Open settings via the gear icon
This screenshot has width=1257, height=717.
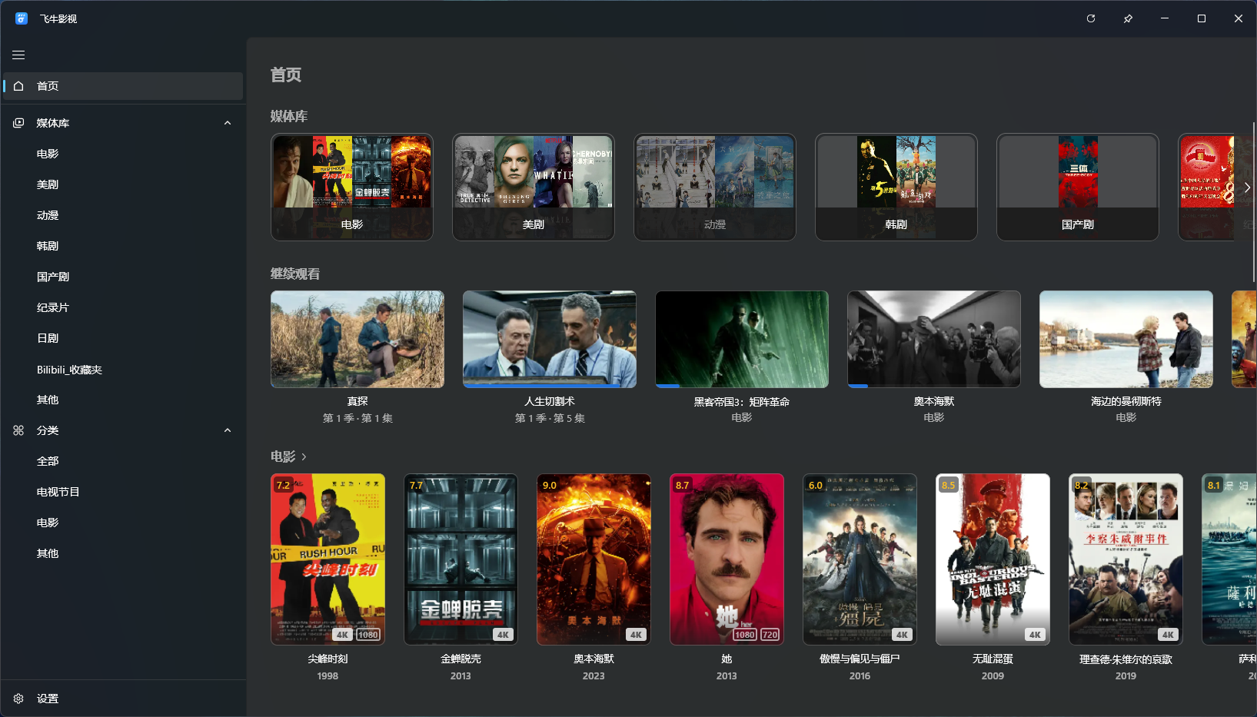(x=18, y=699)
